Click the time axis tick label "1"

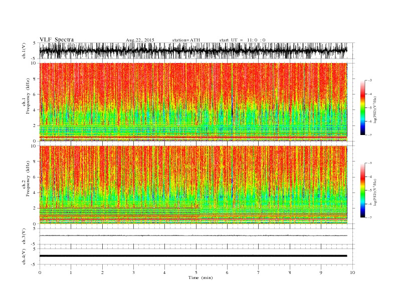click(x=71, y=272)
